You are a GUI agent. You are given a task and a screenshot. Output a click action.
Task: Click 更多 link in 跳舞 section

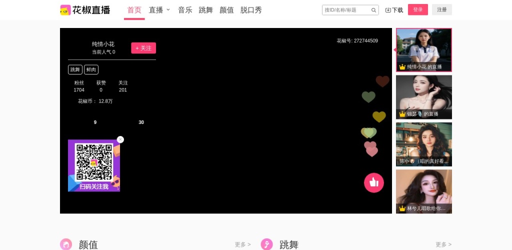tap(443, 244)
